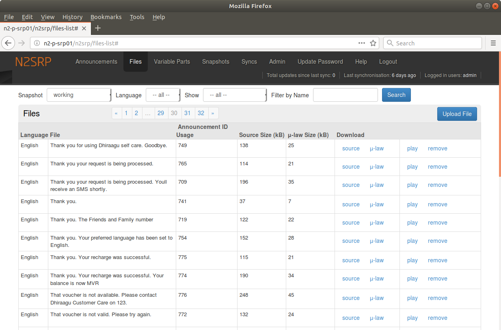
Task: Open the Snapshots page
Action: [x=216, y=62]
